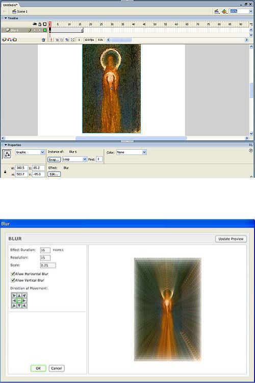Click the blur preview image in dialog
255x383 pixels.
coord(168,309)
